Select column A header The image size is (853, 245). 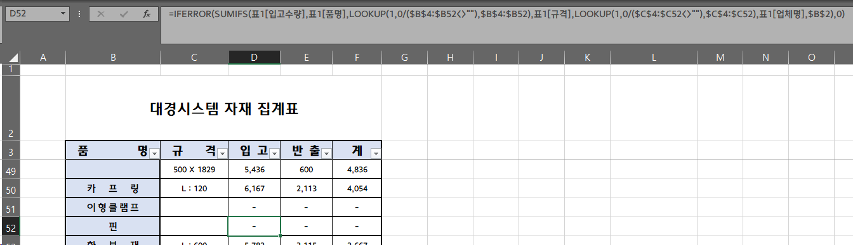coord(43,58)
